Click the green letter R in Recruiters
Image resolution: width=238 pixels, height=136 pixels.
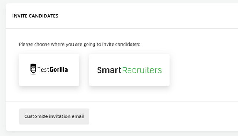124,70
